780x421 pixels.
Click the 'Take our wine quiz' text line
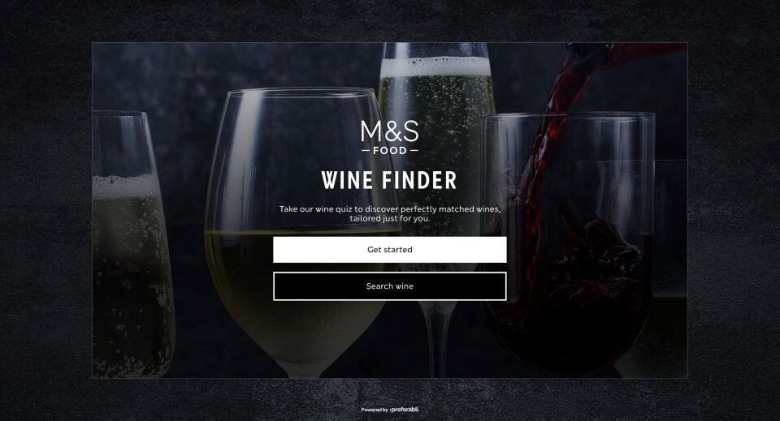pyautogui.click(x=389, y=209)
